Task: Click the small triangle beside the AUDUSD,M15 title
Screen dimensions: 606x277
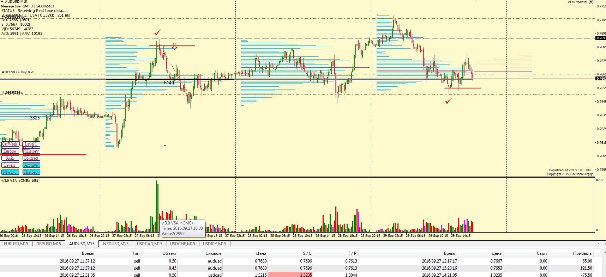Action: coord(2,2)
